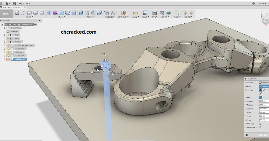This screenshot has width=269, height=141.
Task: Open the MODIFY menu
Action: pyautogui.click(x=90, y=17)
